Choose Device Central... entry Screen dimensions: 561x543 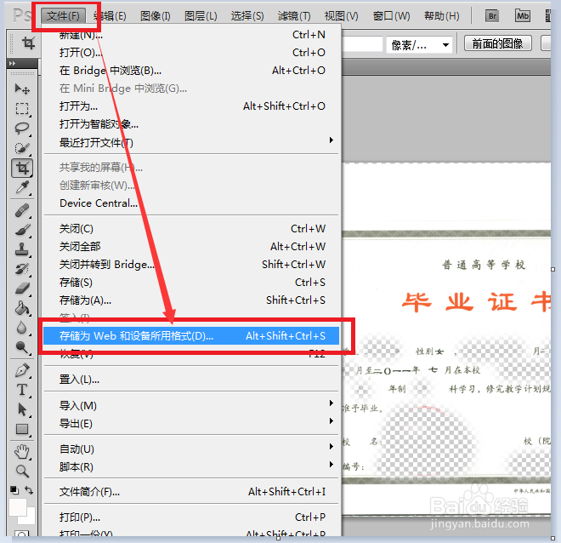[191, 203]
